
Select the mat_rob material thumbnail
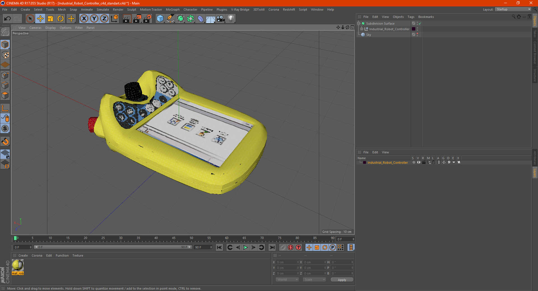18,265
